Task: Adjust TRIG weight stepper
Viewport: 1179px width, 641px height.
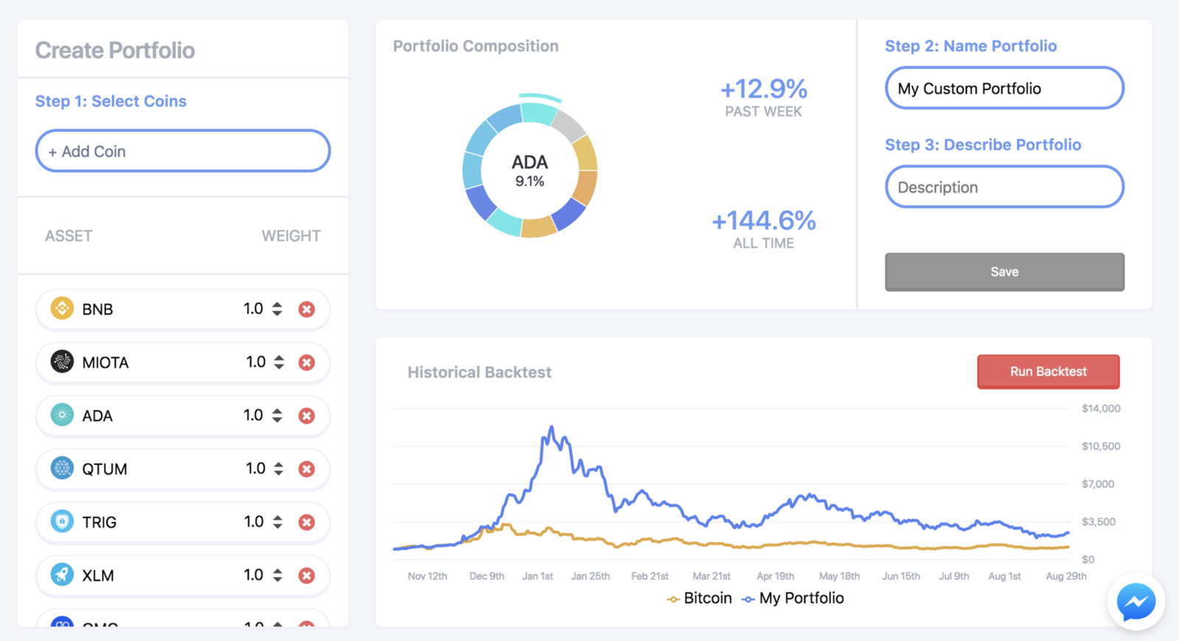Action: (278, 522)
